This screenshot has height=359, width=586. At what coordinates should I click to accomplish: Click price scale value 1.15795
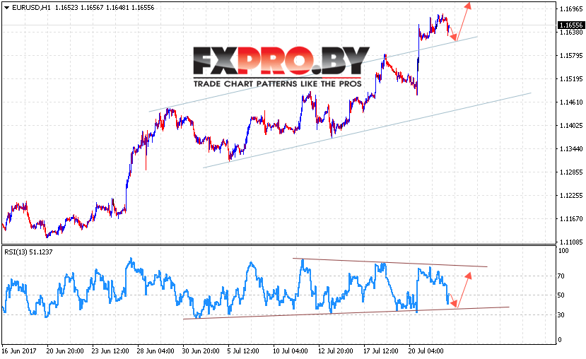[571, 56]
